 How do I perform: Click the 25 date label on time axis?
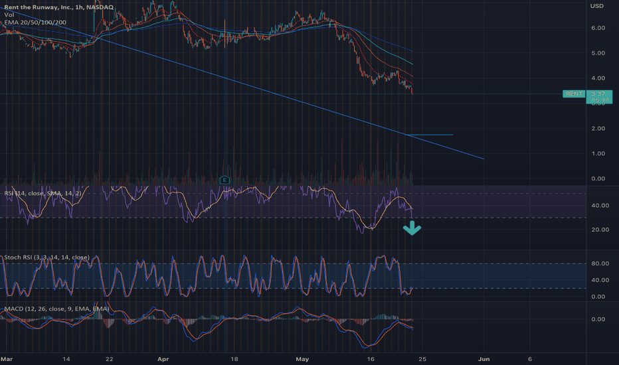coord(422,359)
